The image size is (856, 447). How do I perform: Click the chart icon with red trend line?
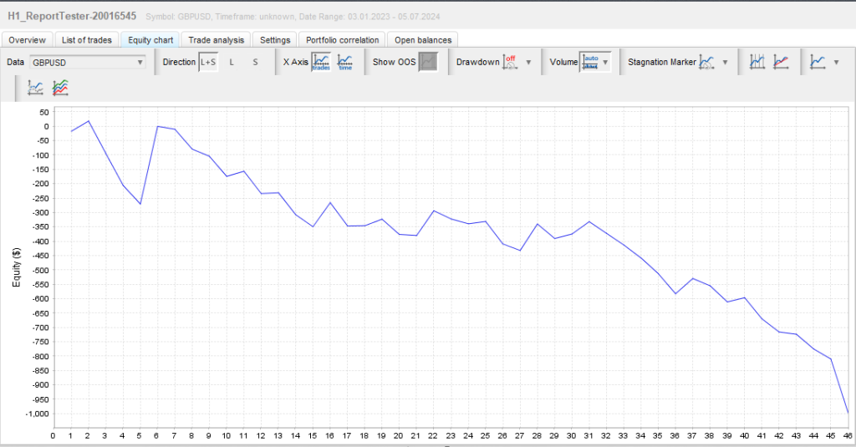(x=781, y=62)
